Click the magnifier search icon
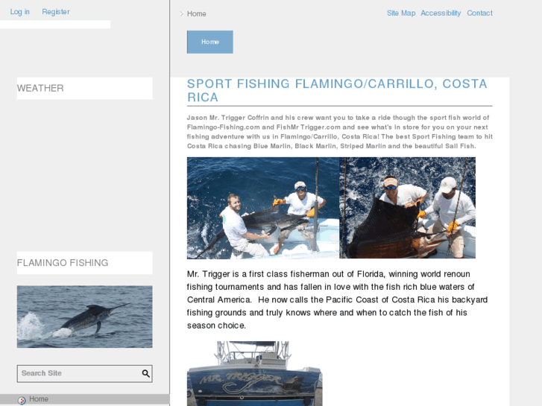Viewport: 542px width, 406px height. pos(146,373)
